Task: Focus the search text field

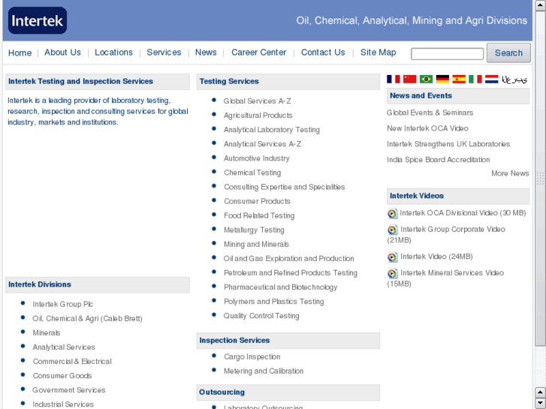Action: pyautogui.click(x=447, y=54)
